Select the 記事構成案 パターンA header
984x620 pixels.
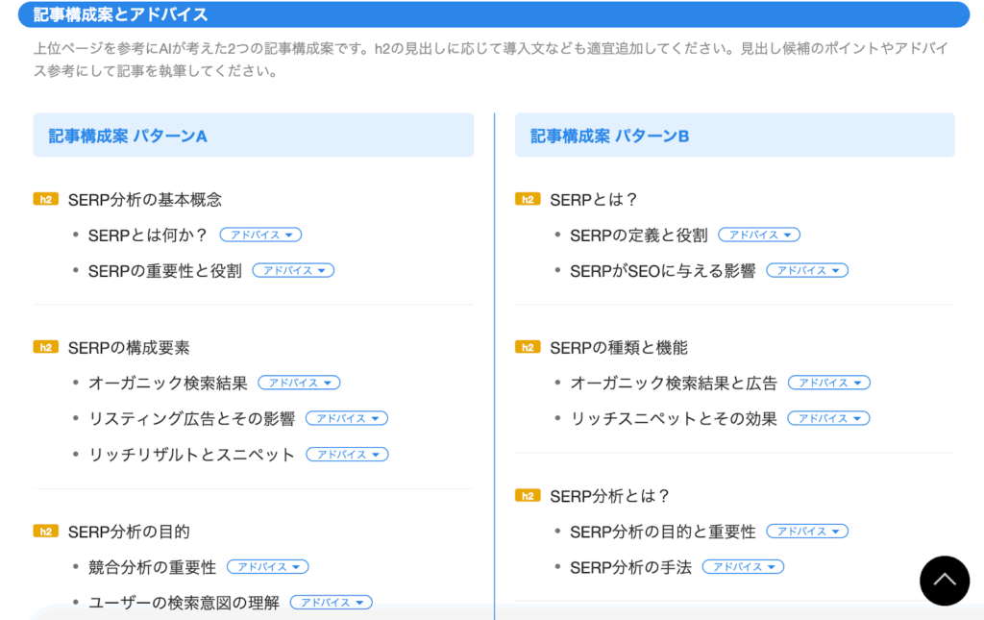tap(253, 136)
